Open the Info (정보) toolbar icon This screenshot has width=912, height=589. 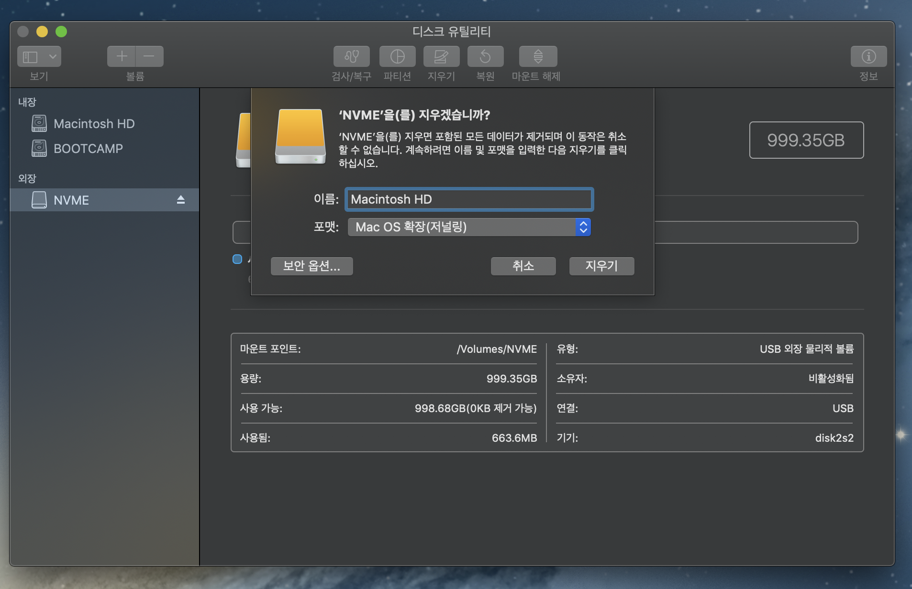click(868, 56)
